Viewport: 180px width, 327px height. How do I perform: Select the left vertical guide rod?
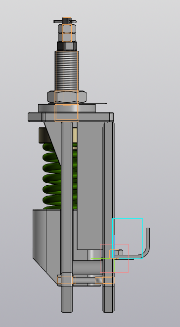(67, 217)
